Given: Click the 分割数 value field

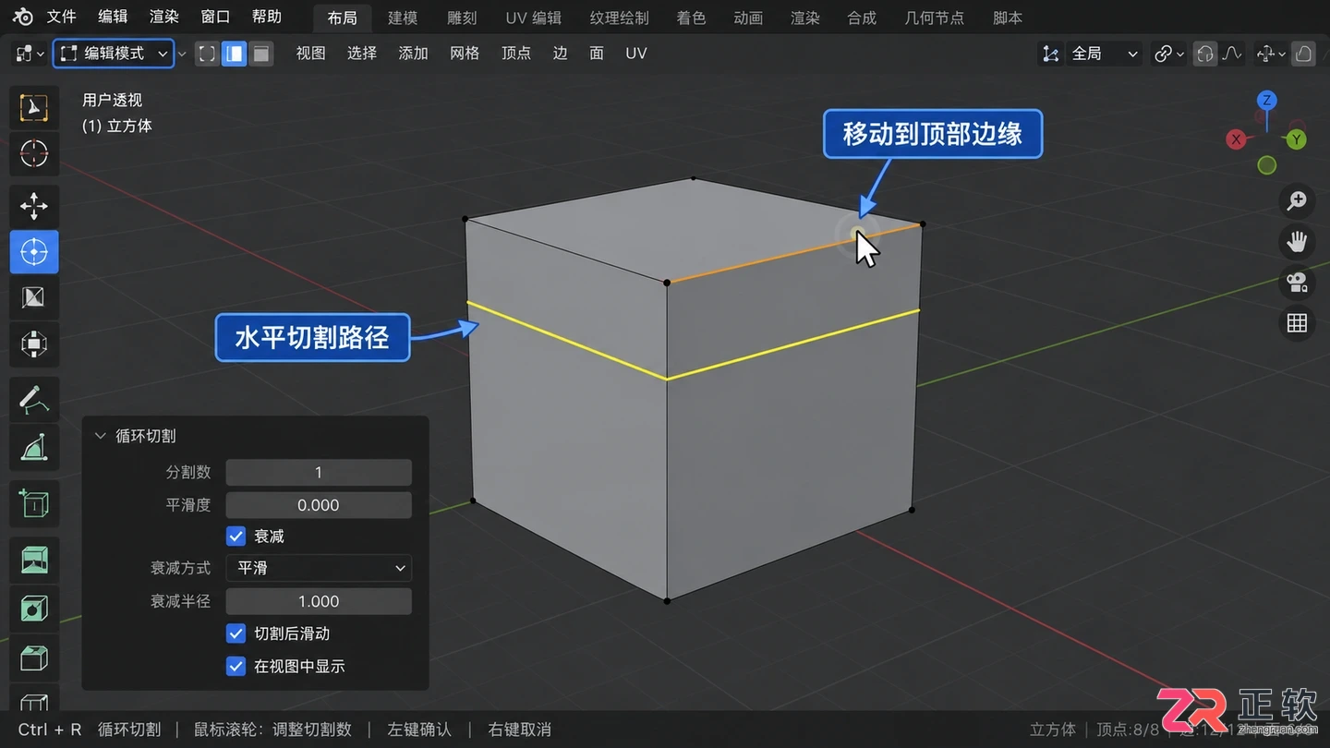Looking at the screenshot, I should tap(319, 473).
